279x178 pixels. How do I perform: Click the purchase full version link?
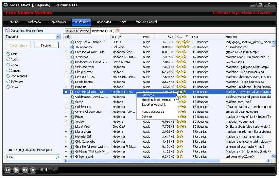[242, 13]
